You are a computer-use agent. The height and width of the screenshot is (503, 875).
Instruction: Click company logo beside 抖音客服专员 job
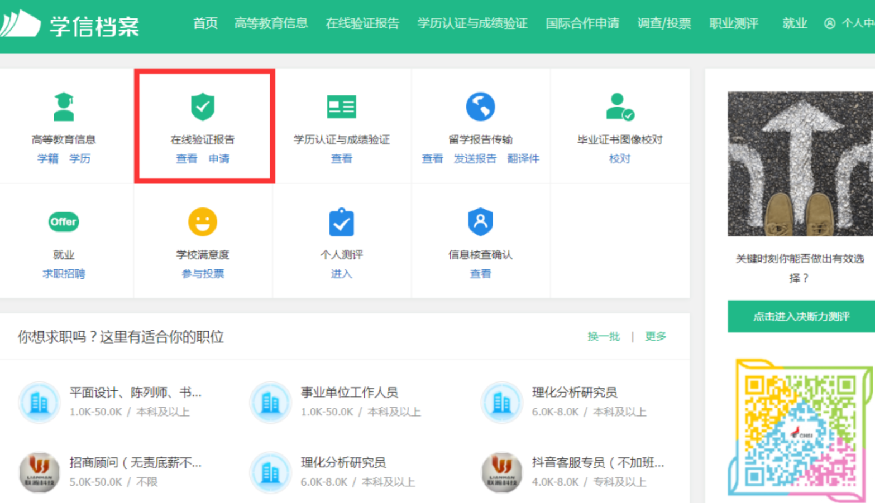501,472
